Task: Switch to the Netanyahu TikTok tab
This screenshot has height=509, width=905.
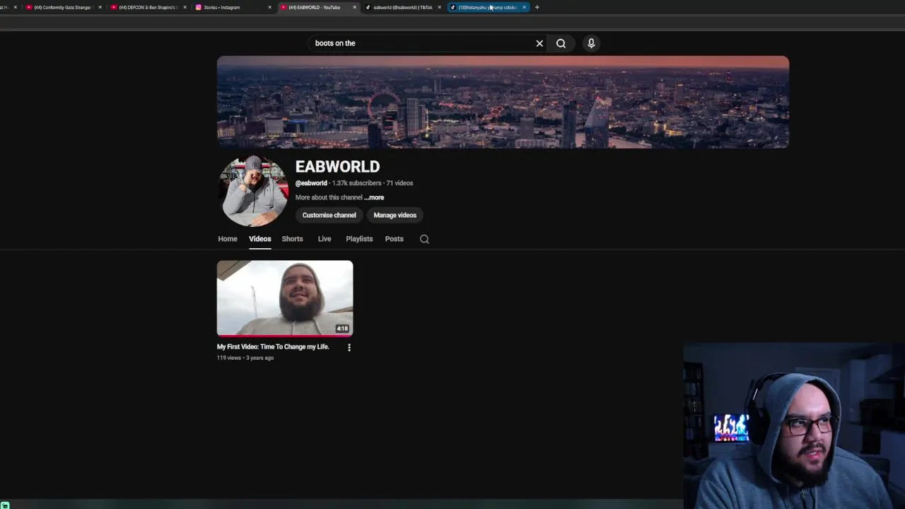Action: pos(486,7)
